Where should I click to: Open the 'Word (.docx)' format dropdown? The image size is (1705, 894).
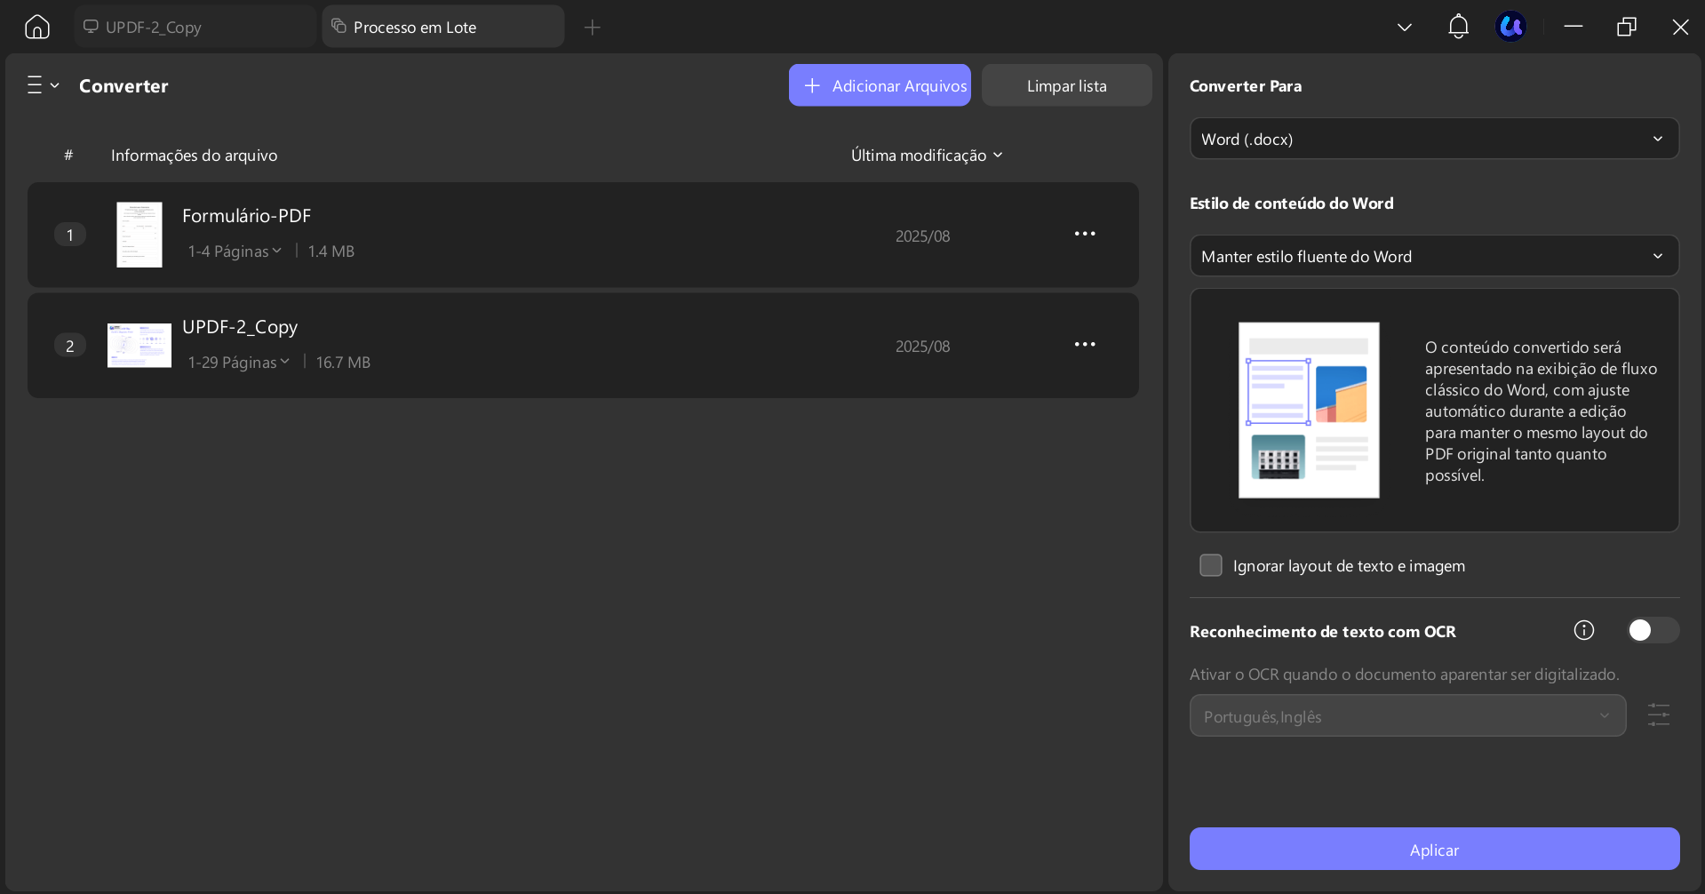pos(1432,139)
